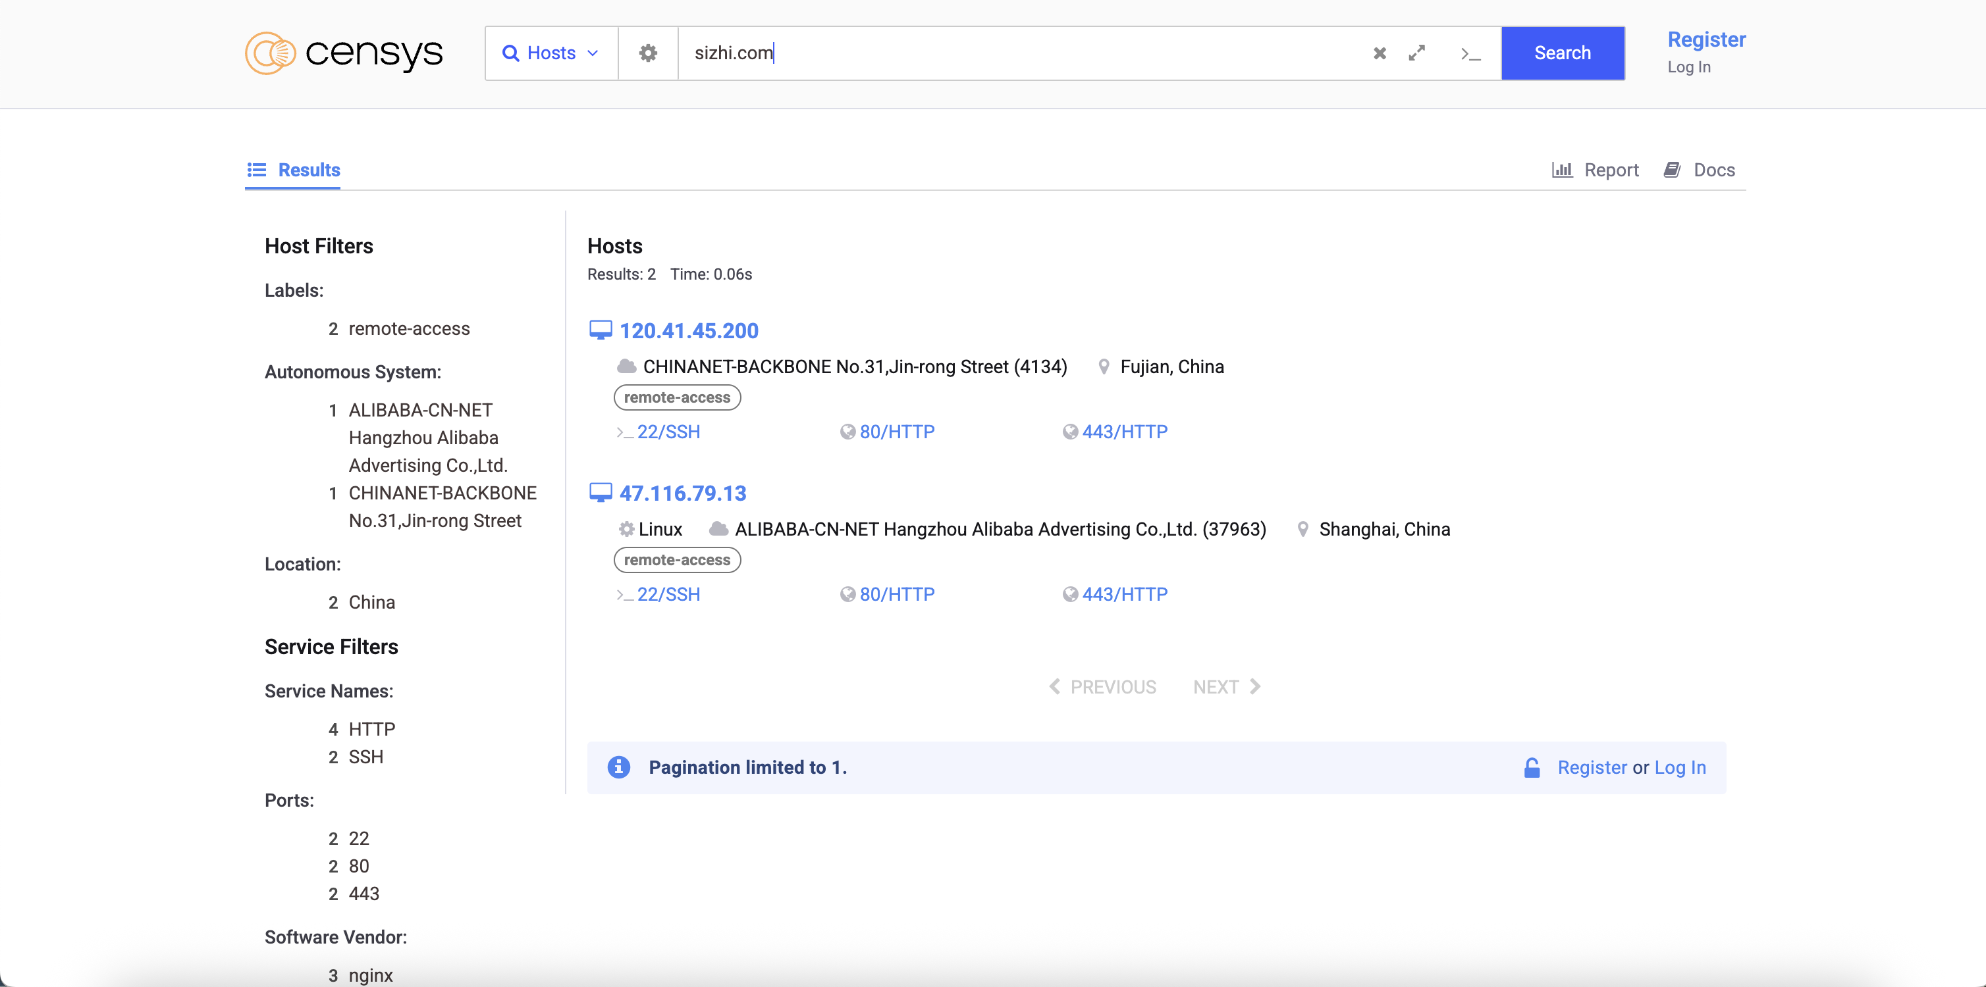Screen dimensions: 1986x987
Task: Open the Docs link
Action: pyautogui.click(x=1699, y=170)
